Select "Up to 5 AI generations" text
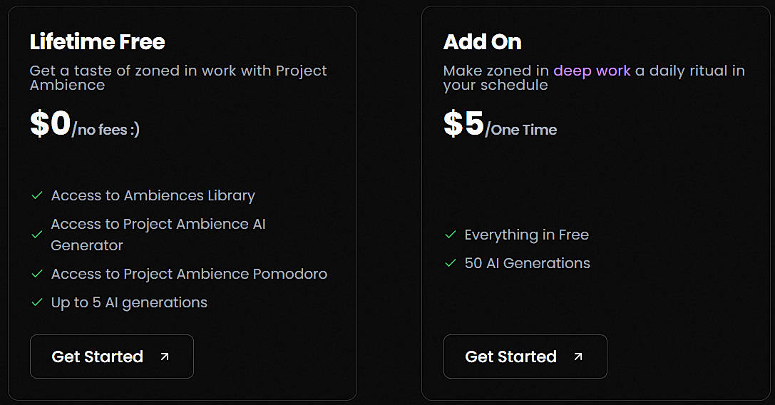This screenshot has width=775, height=405. click(x=129, y=302)
